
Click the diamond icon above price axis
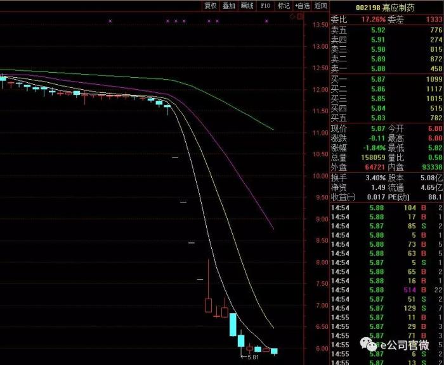click(292, 16)
